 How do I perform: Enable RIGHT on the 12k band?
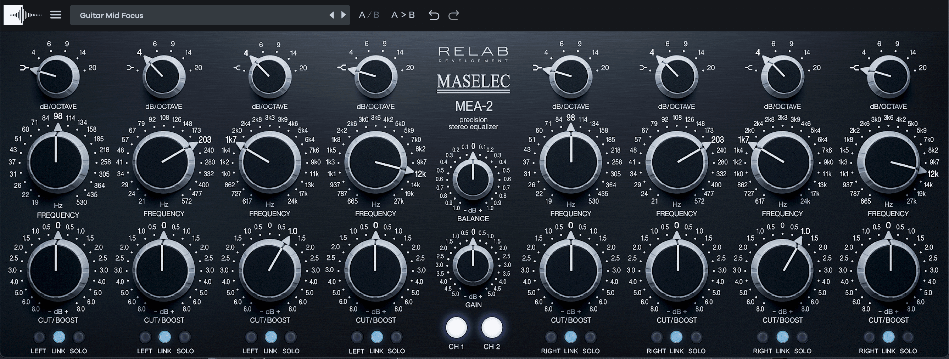(x=869, y=337)
